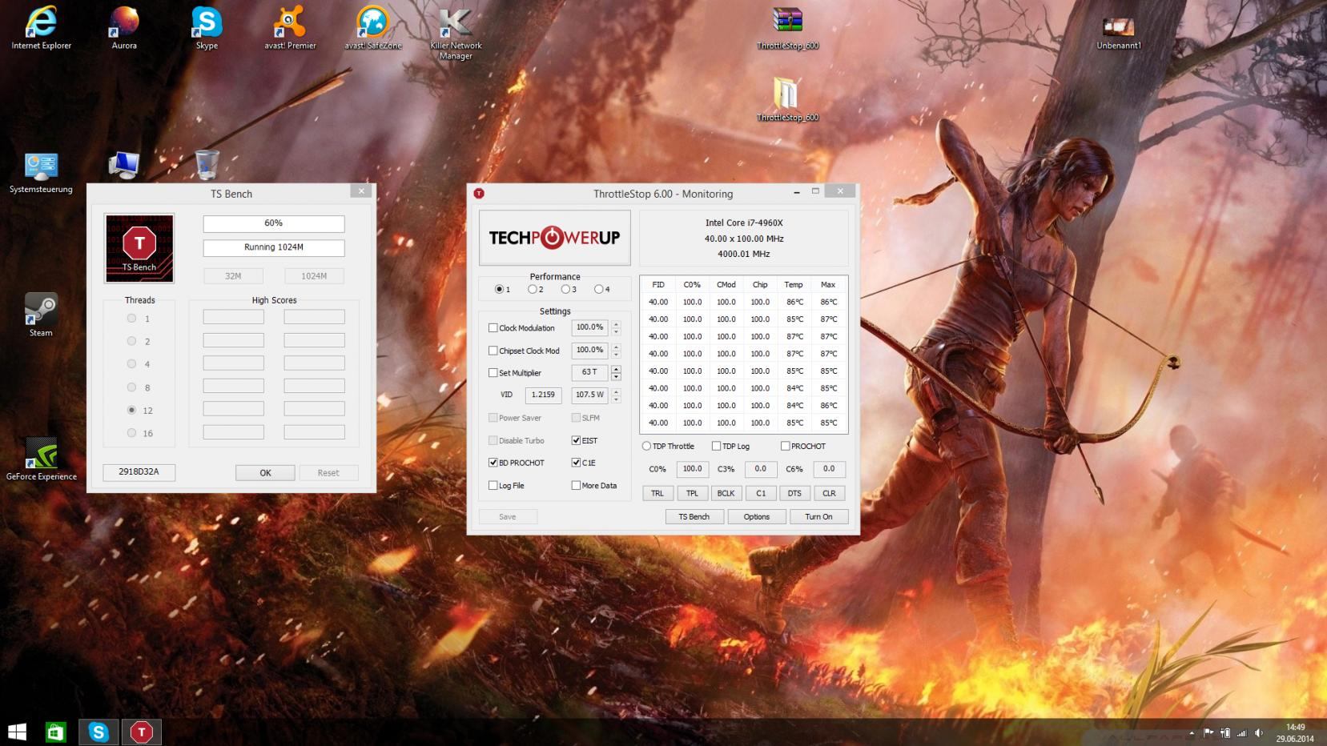
Task: Select the TDP Throttle radio button
Action: click(x=646, y=446)
